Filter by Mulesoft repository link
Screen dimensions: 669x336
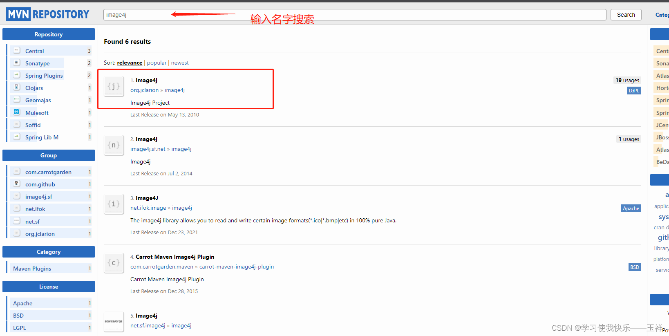[x=37, y=113]
